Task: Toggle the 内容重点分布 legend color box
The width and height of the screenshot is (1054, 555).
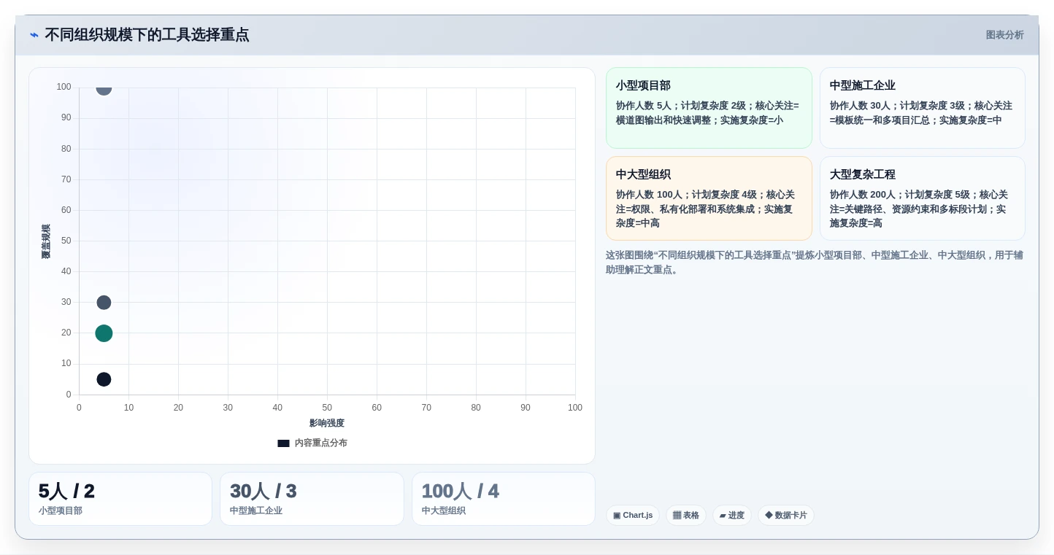Action: [x=283, y=443]
